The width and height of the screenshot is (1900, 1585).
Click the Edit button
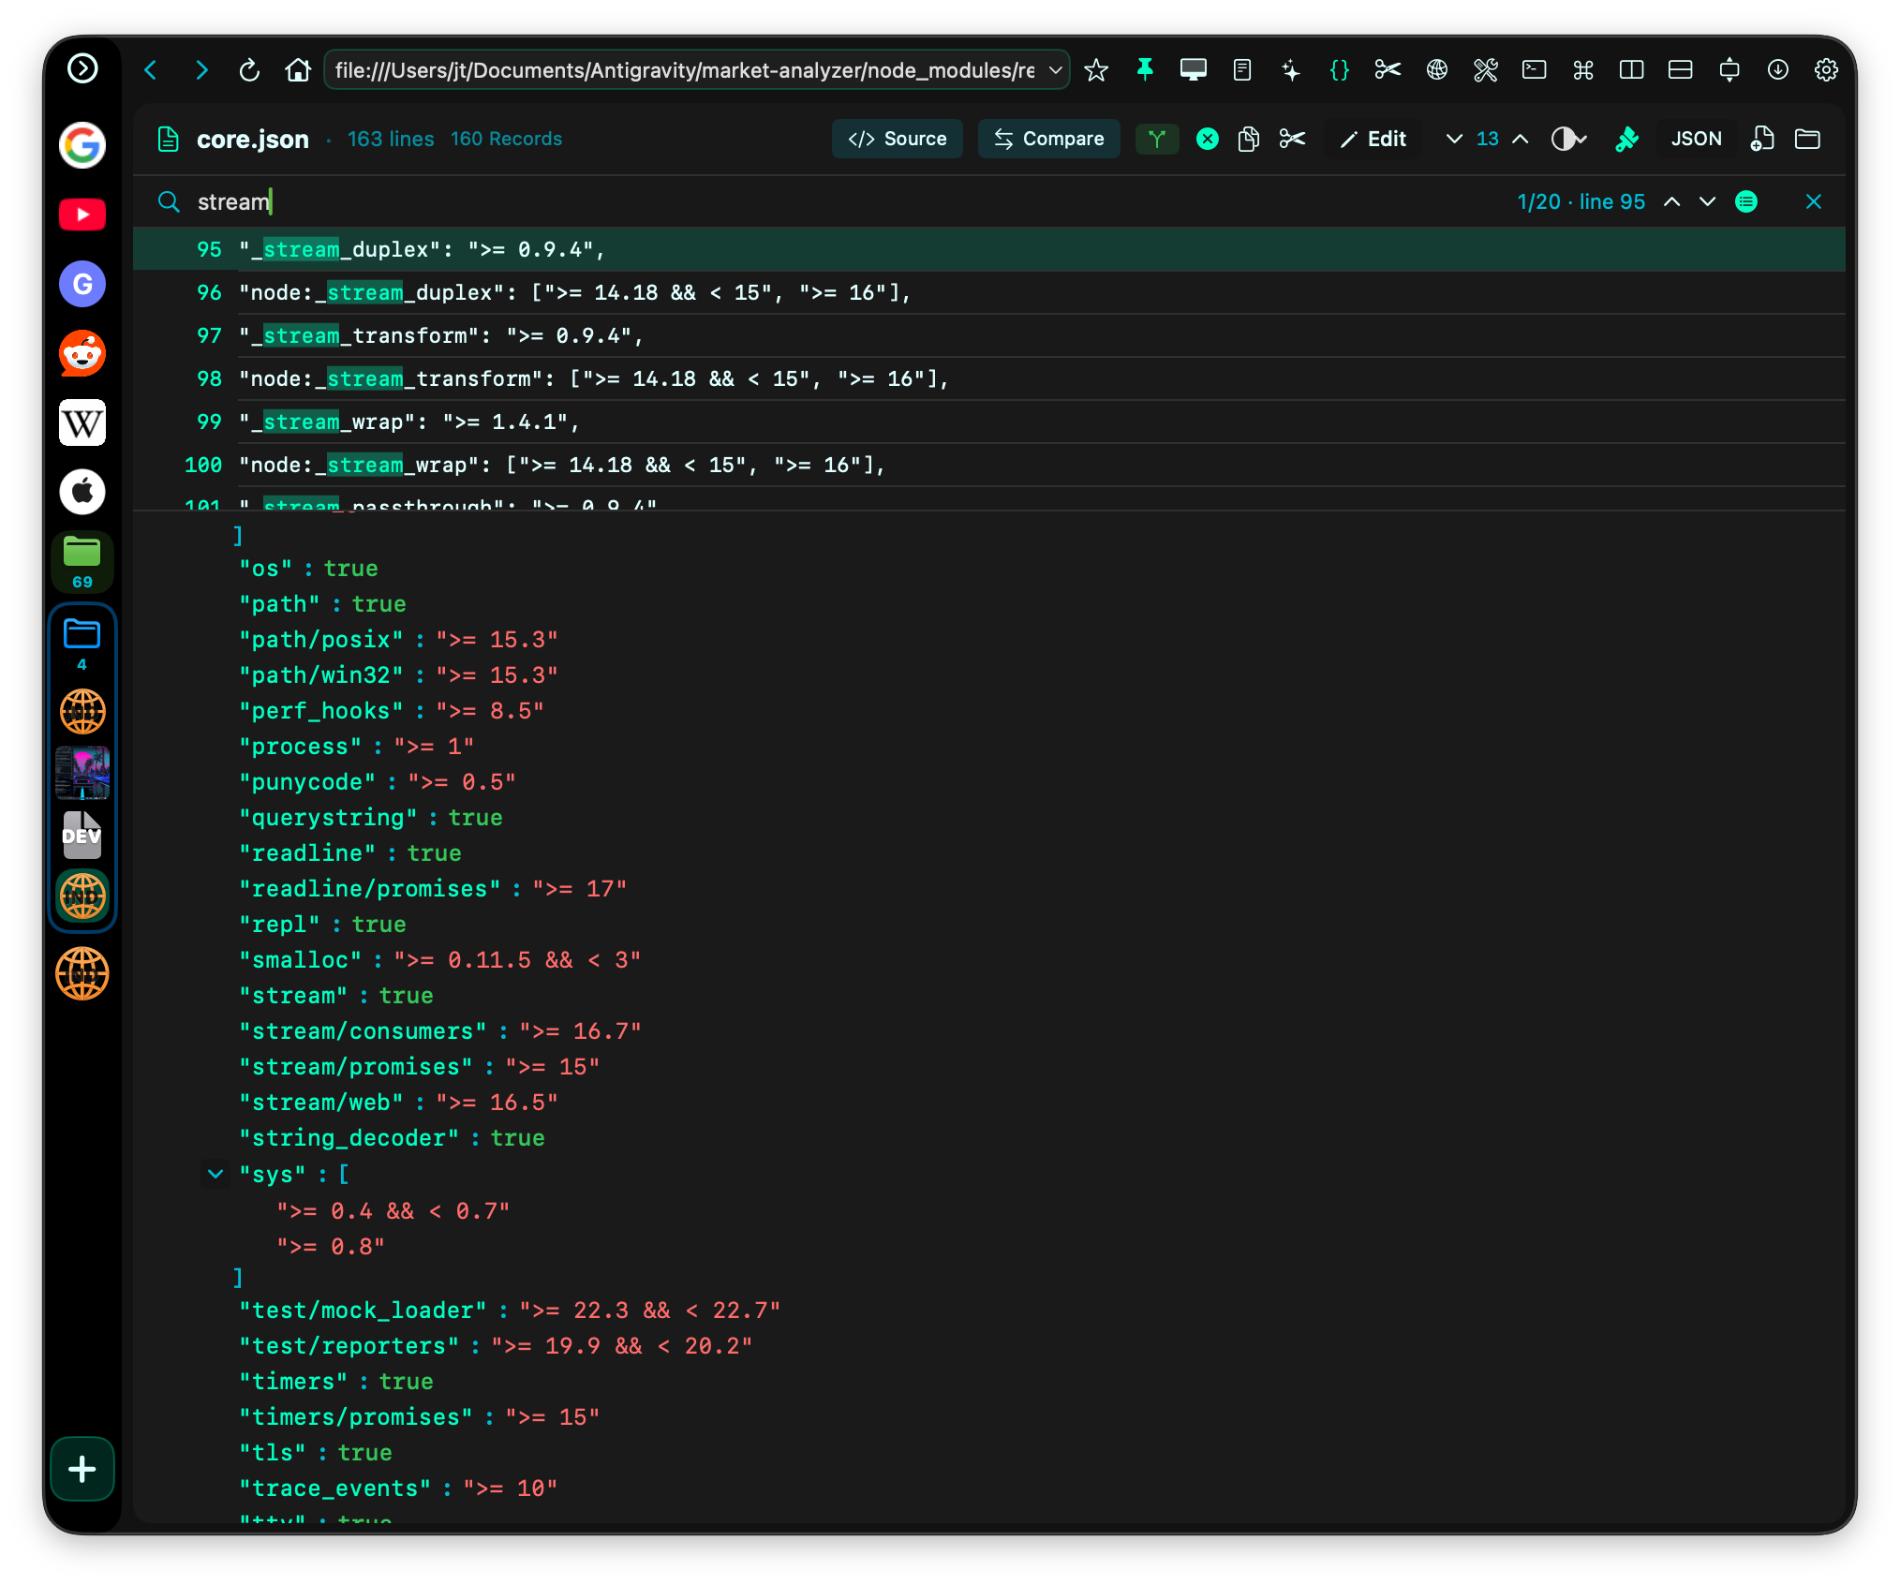pos(1373,139)
